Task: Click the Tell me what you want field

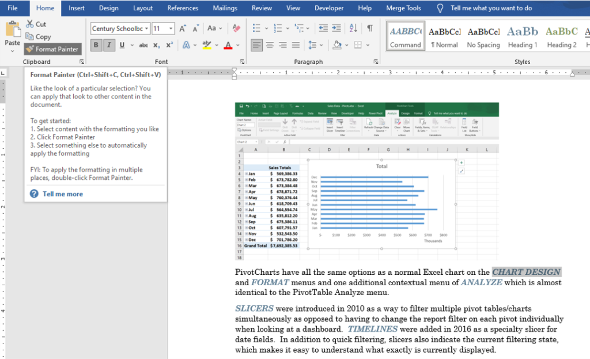Action: (491, 8)
